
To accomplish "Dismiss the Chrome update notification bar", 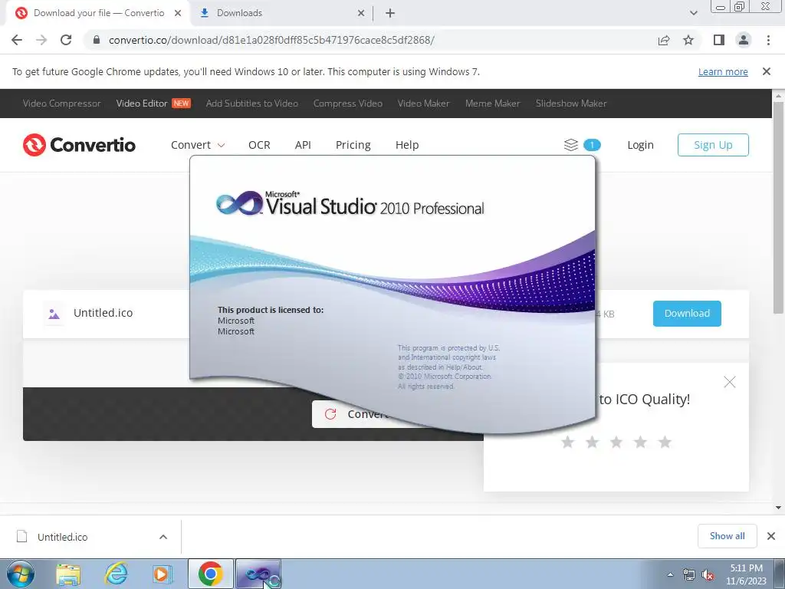I will pyautogui.click(x=767, y=71).
